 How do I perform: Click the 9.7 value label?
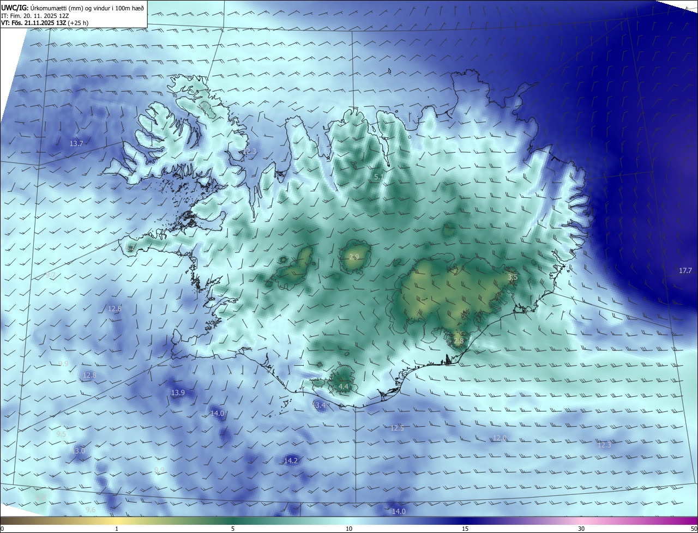[51, 275]
